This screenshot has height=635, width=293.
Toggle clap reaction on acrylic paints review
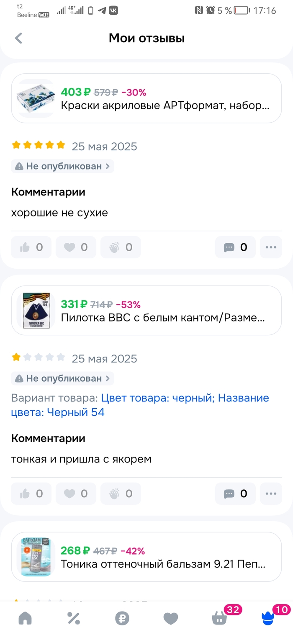coord(121,247)
